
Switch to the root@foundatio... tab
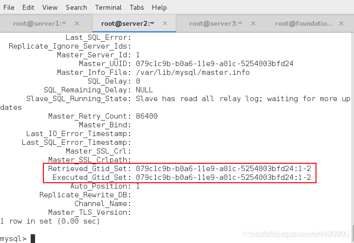point(304,23)
